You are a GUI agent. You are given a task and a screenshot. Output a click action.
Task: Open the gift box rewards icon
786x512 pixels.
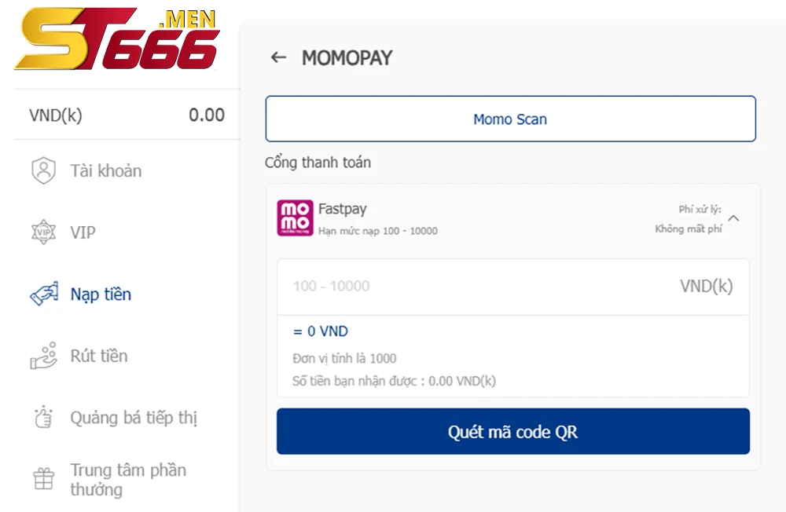pyautogui.click(x=43, y=479)
